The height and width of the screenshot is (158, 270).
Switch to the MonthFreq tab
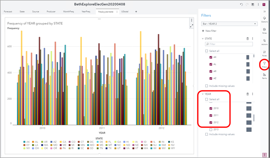pos(69,12)
